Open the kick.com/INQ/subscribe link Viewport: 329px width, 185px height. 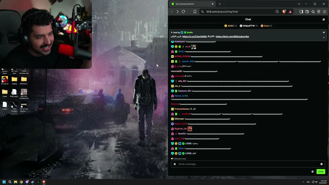pyautogui.click(x=232, y=36)
